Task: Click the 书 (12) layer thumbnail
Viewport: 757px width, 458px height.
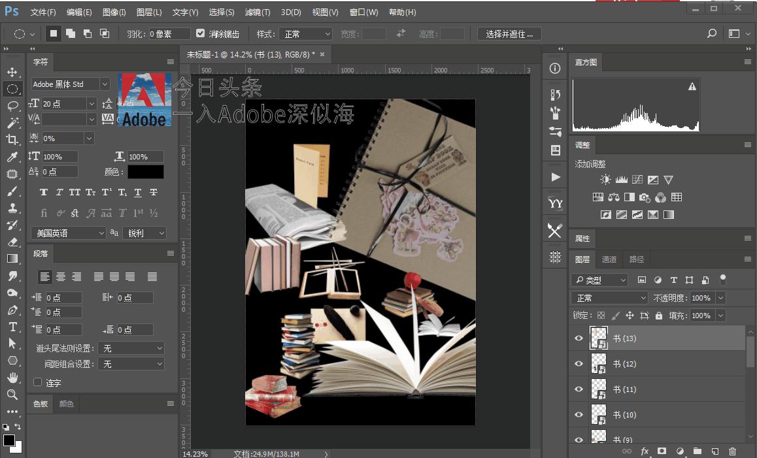Action: [599, 363]
